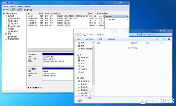Click the Explorer Back navigation button
This screenshot has height=106, width=176.
[76, 35]
